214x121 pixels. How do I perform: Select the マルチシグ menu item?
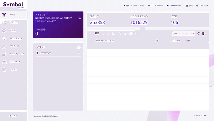tap(14, 46)
